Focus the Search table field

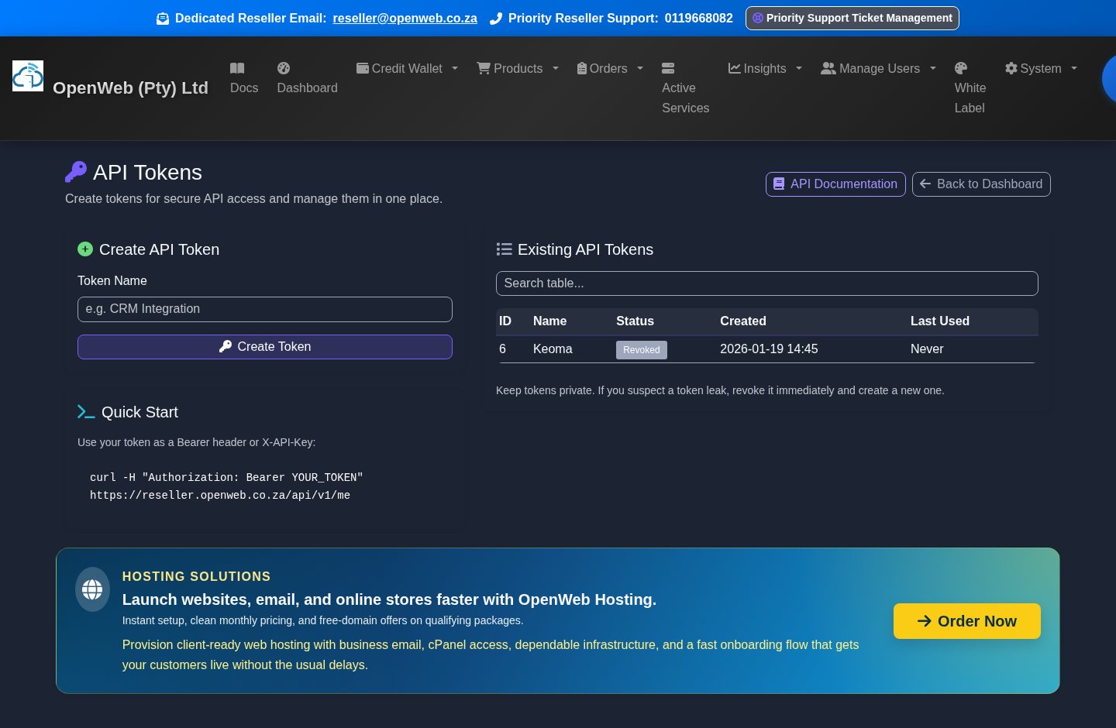[767, 283]
